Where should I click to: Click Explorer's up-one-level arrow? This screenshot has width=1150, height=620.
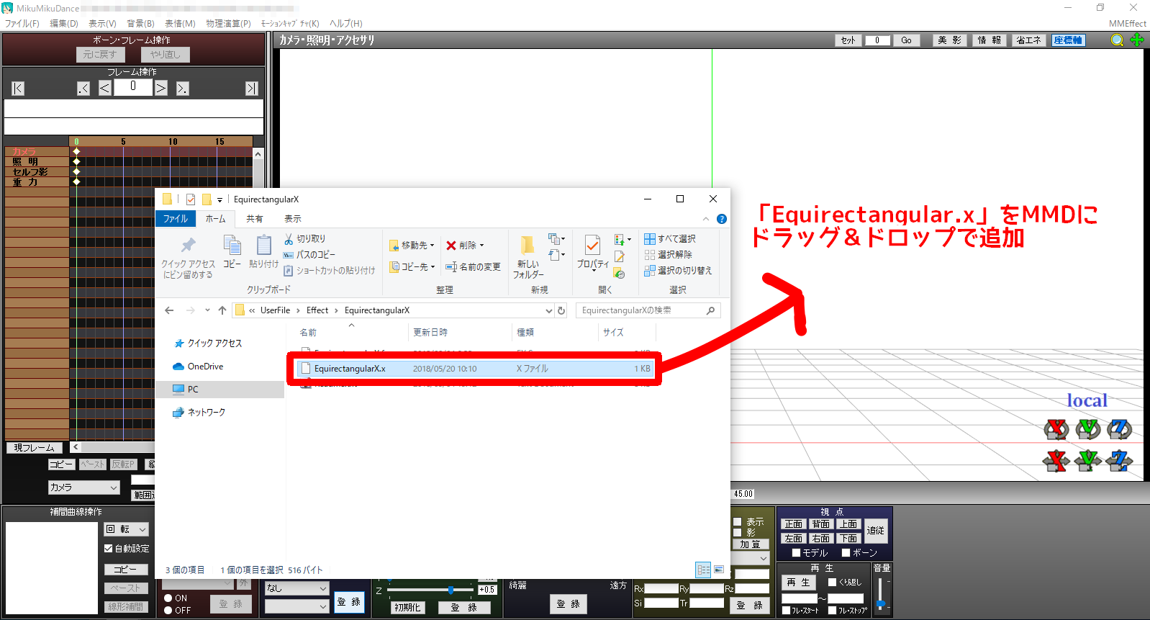pyautogui.click(x=222, y=310)
